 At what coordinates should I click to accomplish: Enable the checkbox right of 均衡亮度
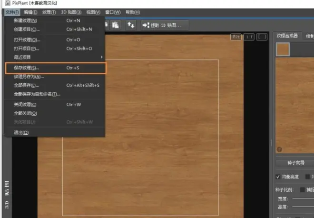tap(307, 177)
